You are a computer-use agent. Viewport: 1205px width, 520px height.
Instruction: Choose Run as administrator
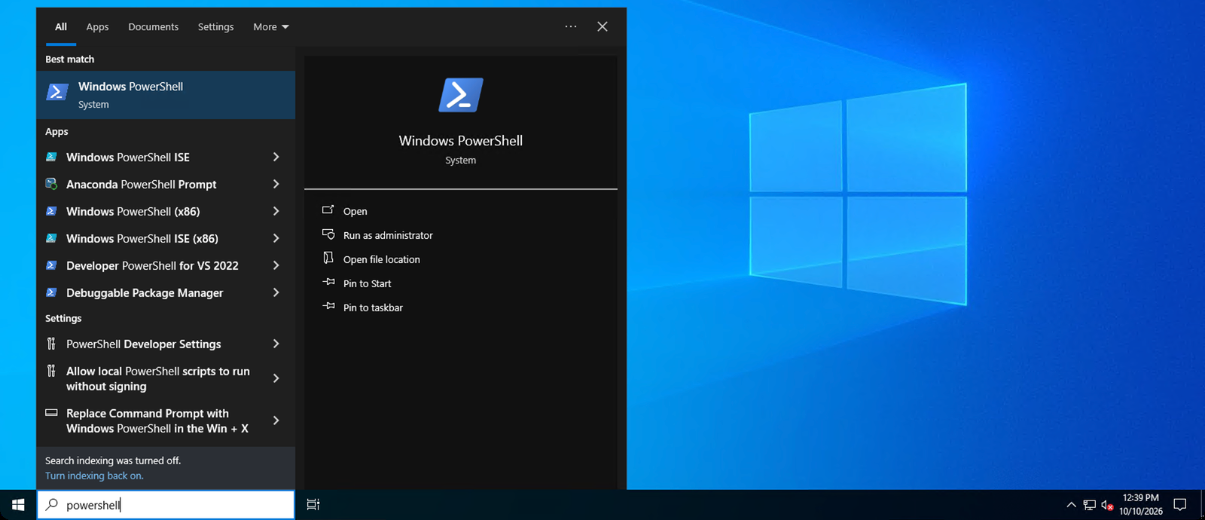(388, 235)
